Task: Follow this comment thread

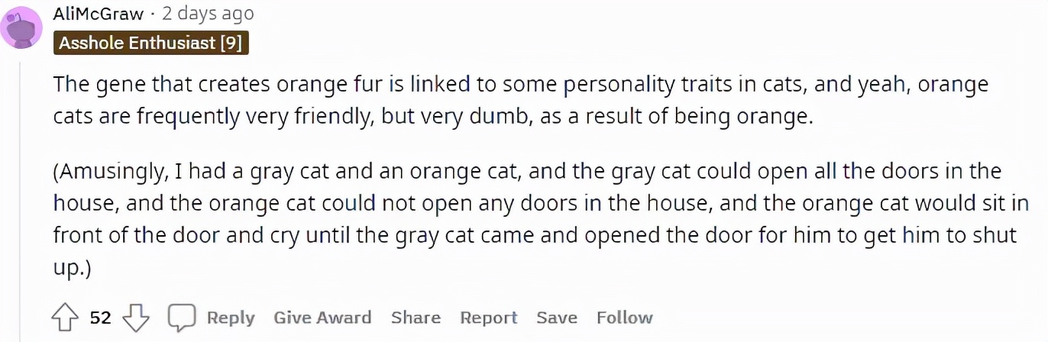Action: 624,318
